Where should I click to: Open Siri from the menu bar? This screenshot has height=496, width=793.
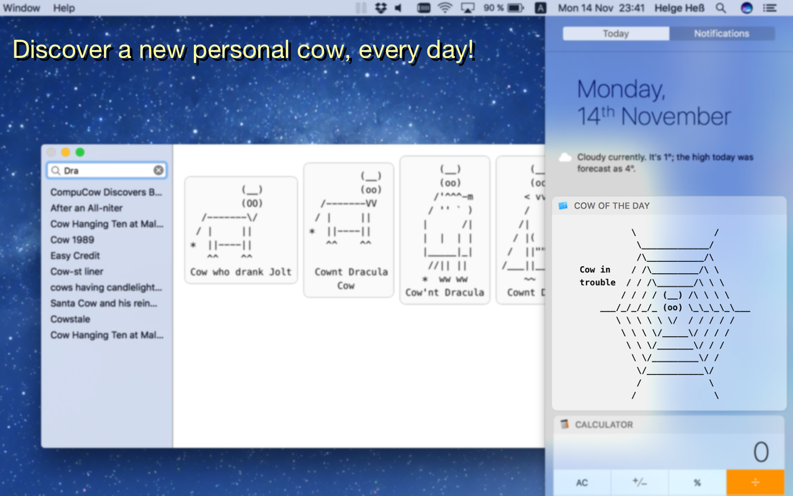click(x=746, y=8)
